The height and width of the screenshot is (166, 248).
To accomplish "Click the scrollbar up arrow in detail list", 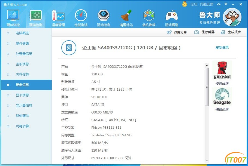I will 207,65.
